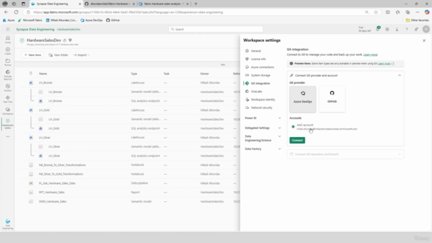
Task: Reload the page in the browser
Action: (x=16, y=12)
